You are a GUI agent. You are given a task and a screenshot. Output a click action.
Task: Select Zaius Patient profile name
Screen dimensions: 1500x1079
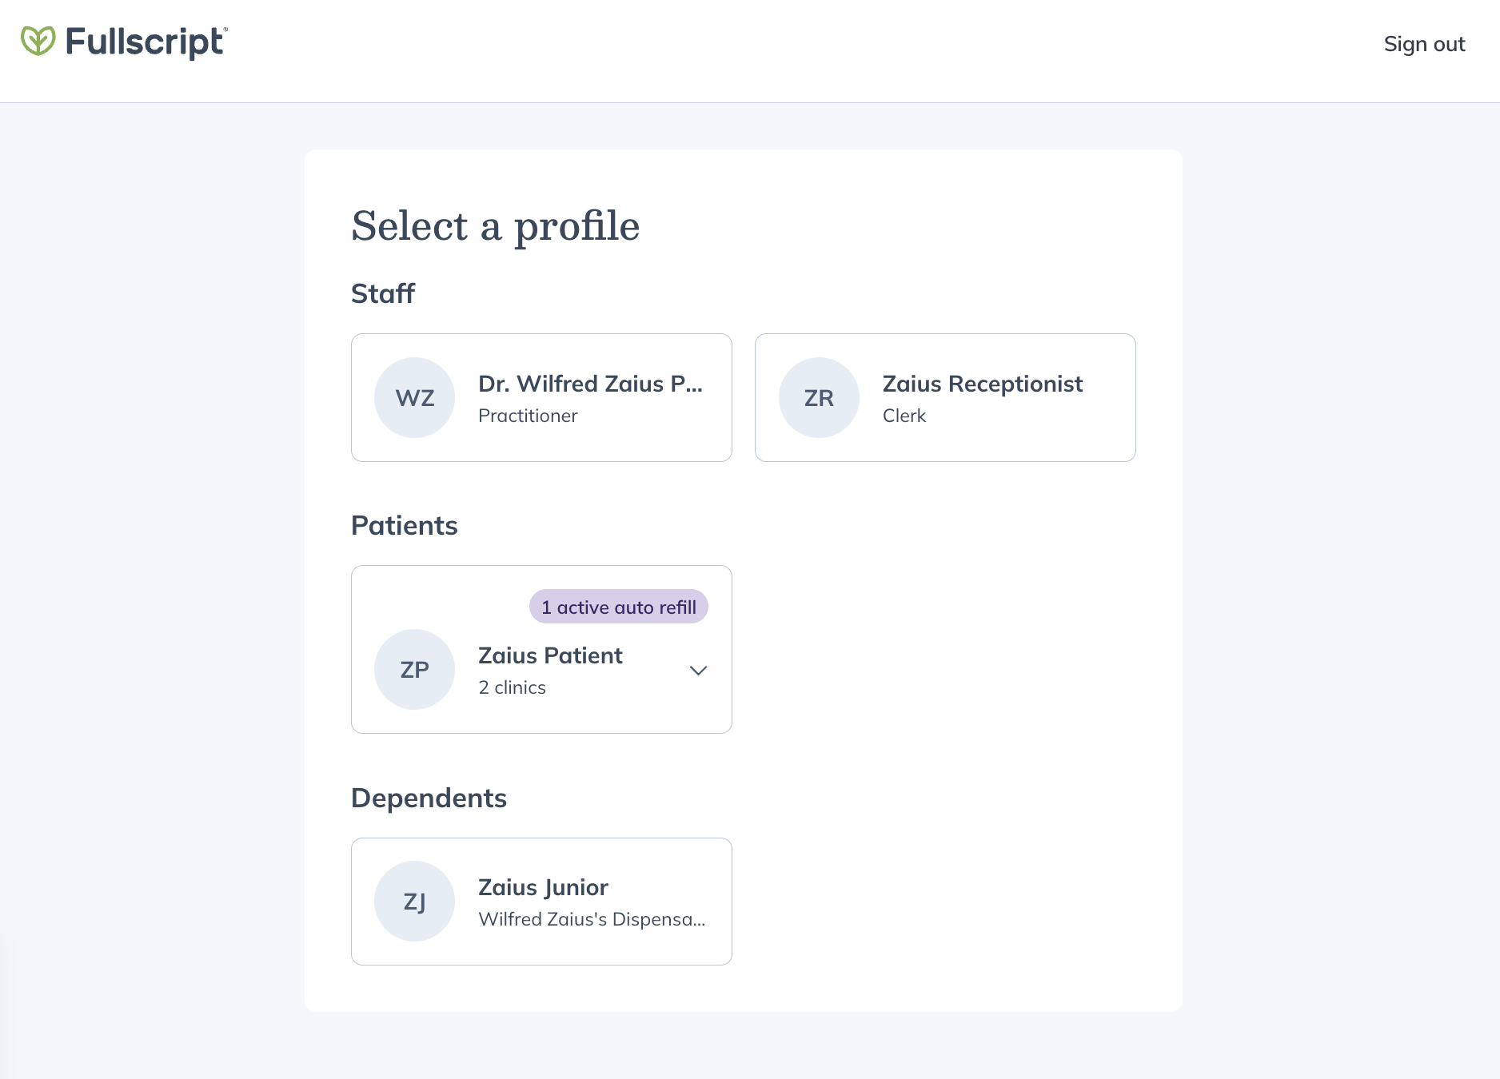[x=550, y=656]
